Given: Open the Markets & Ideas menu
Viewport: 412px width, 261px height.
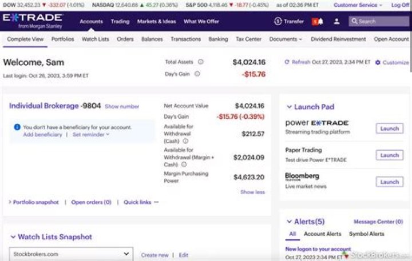Looking at the screenshot, I should pyautogui.click(x=157, y=22).
